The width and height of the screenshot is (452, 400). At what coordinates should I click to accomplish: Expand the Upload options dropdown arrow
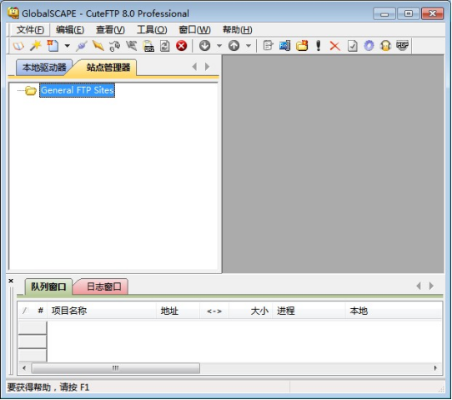point(249,46)
